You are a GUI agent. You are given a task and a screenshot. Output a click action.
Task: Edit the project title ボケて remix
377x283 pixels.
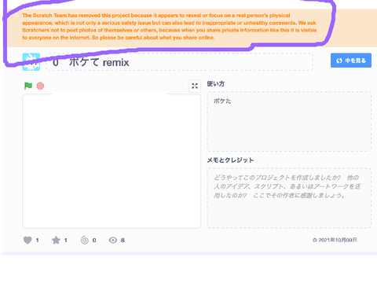pyautogui.click(x=179, y=62)
